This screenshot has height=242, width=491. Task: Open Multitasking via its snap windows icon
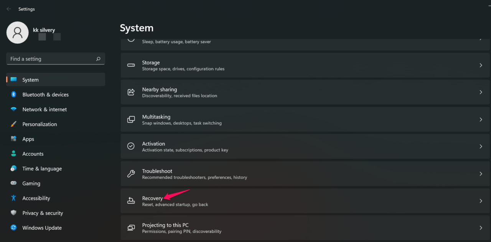click(131, 119)
